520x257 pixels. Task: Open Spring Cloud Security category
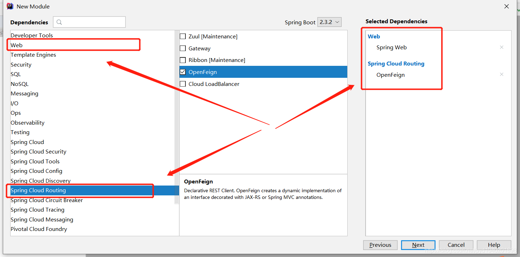(x=38, y=151)
